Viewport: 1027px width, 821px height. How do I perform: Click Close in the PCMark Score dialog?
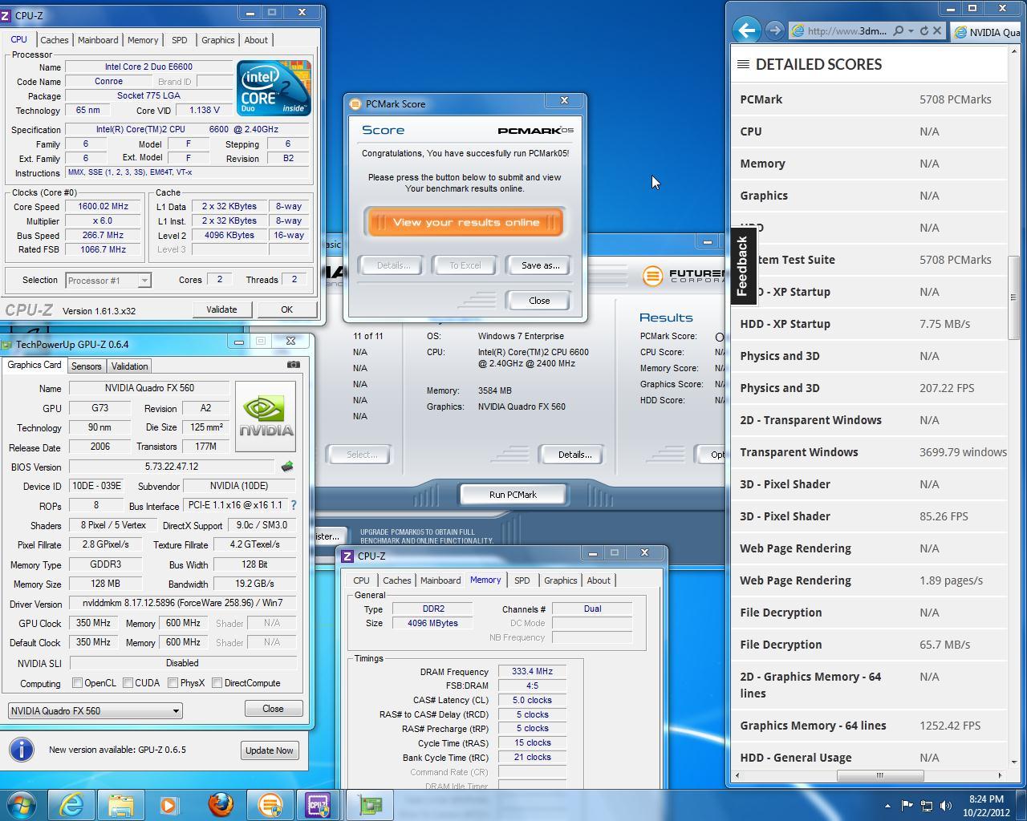click(x=539, y=301)
